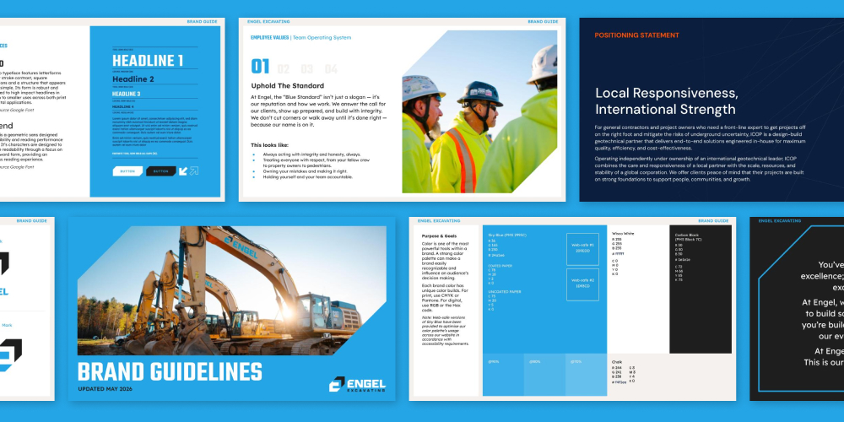The height and width of the screenshot is (422, 844).
Task: Open the hard-hat workers photo
Action: click(x=479, y=111)
